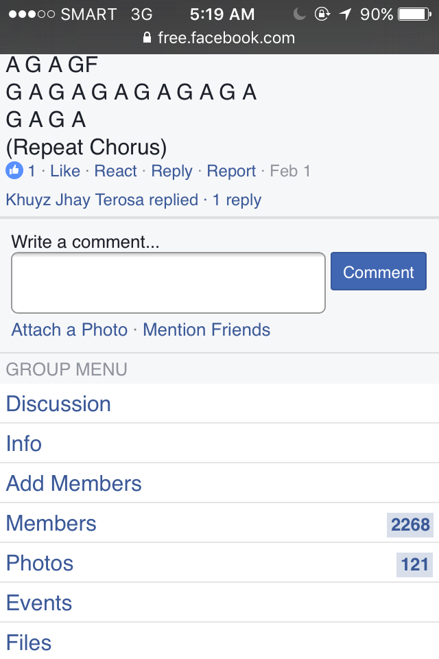Screen dimensions: 439x659
Task: Tap the blue thumbs-up reaction icon
Action: (x=14, y=171)
